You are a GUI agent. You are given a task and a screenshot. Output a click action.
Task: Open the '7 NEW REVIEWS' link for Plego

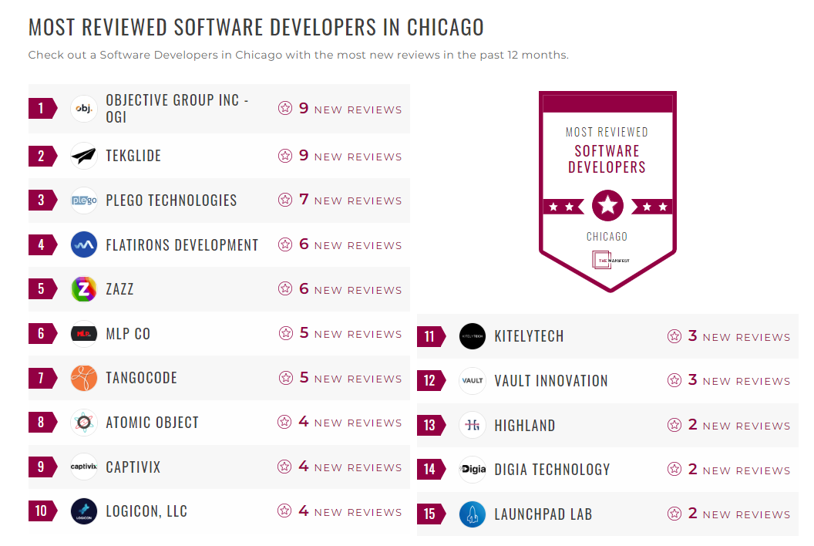tap(346, 200)
